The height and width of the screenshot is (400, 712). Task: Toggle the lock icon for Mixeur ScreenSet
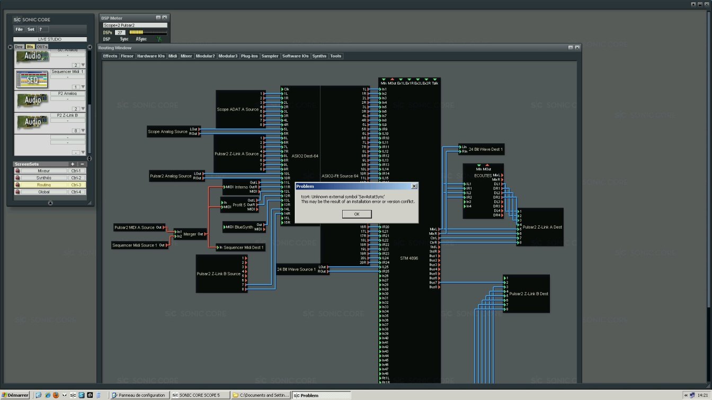tap(17, 171)
